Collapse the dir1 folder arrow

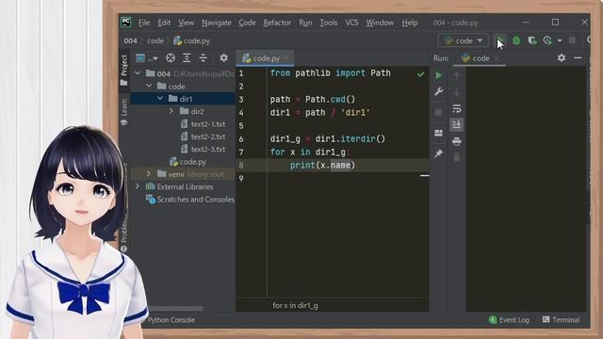[160, 99]
